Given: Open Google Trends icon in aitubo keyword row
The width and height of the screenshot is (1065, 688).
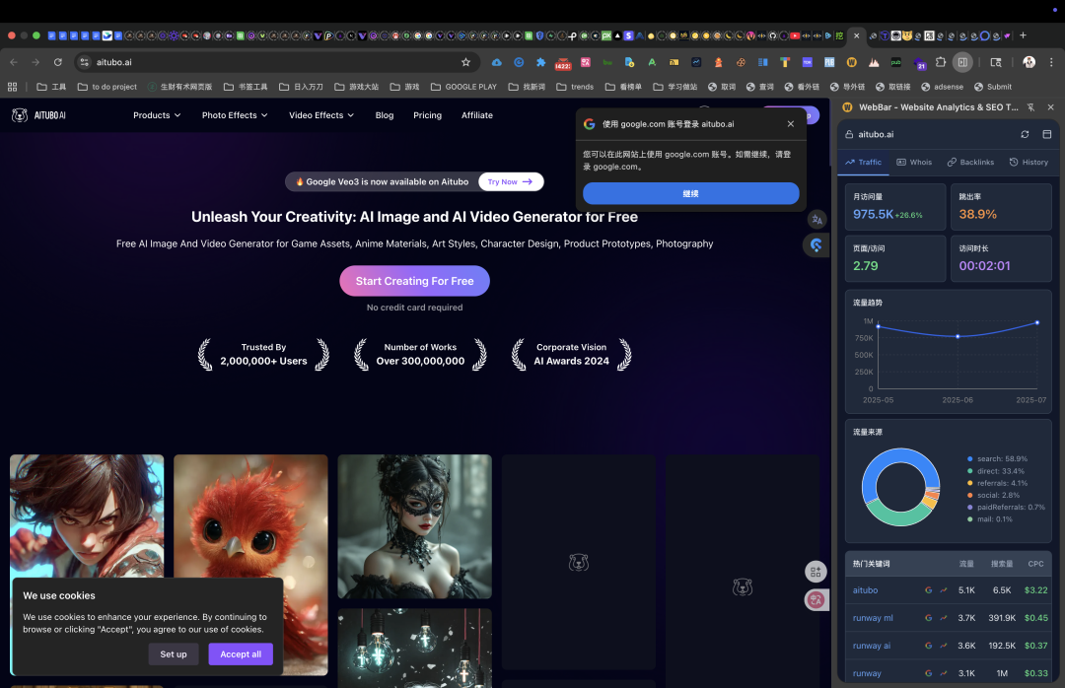Looking at the screenshot, I should (x=944, y=590).
